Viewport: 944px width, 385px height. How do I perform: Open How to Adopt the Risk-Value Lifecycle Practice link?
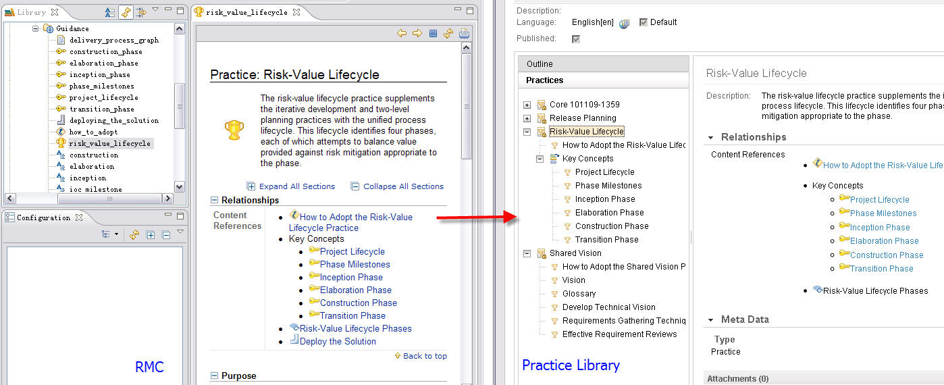pyautogui.click(x=350, y=222)
